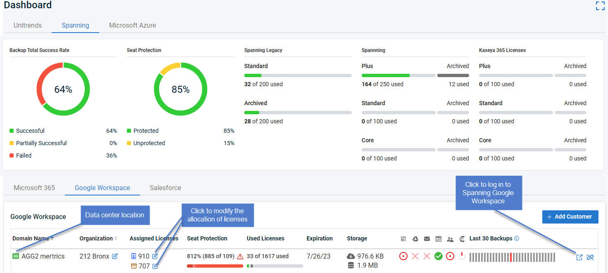Log in to Spanning Google Workspace
608x273 pixels.
tap(579, 257)
